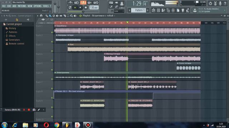Mute Track 3 using its green dot
The image size is (229, 128).
pyautogui.click(x=52, y=51)
